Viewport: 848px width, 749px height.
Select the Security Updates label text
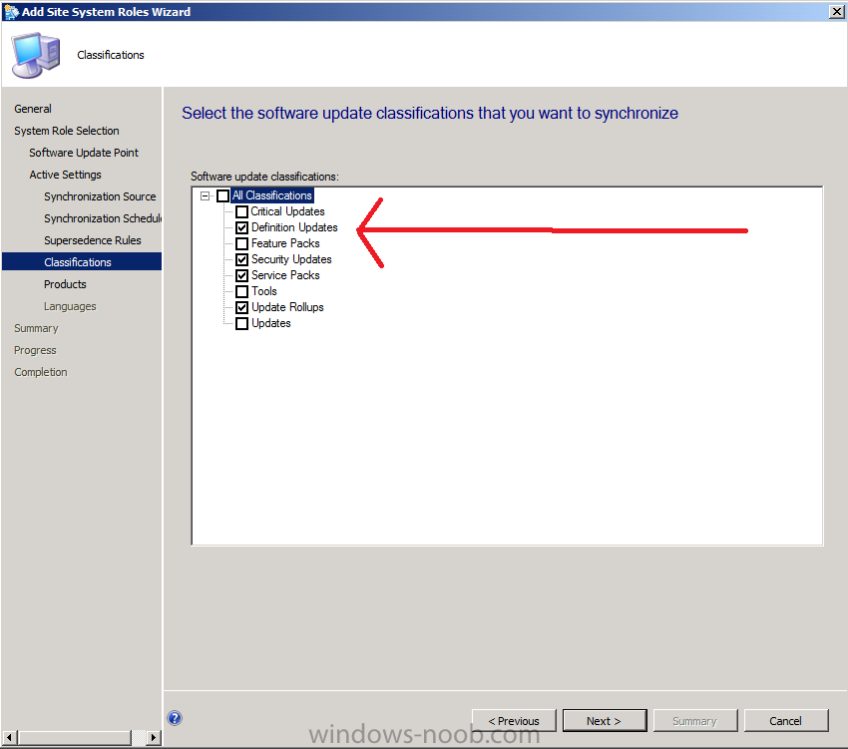pos(291,259)
